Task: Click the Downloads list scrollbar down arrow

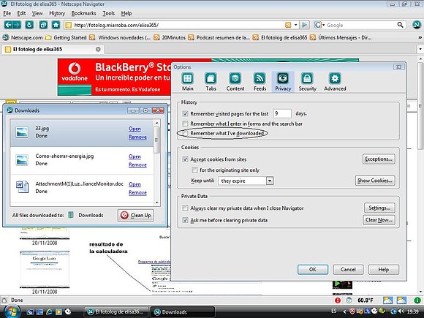Action: coord(157,202)
